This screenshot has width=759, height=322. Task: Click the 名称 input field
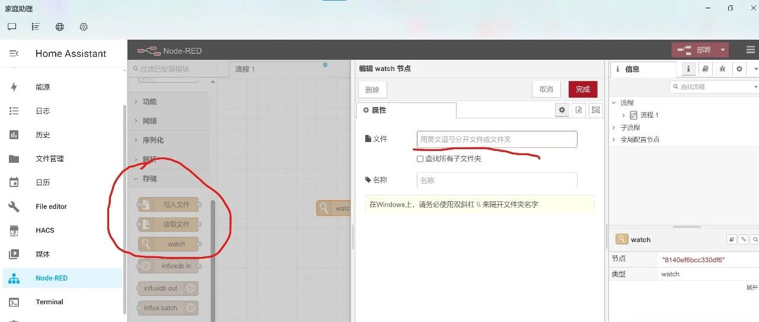pyautogui.click(x=497, y=181)
